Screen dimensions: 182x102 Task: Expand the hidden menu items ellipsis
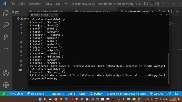coord(67,4)
